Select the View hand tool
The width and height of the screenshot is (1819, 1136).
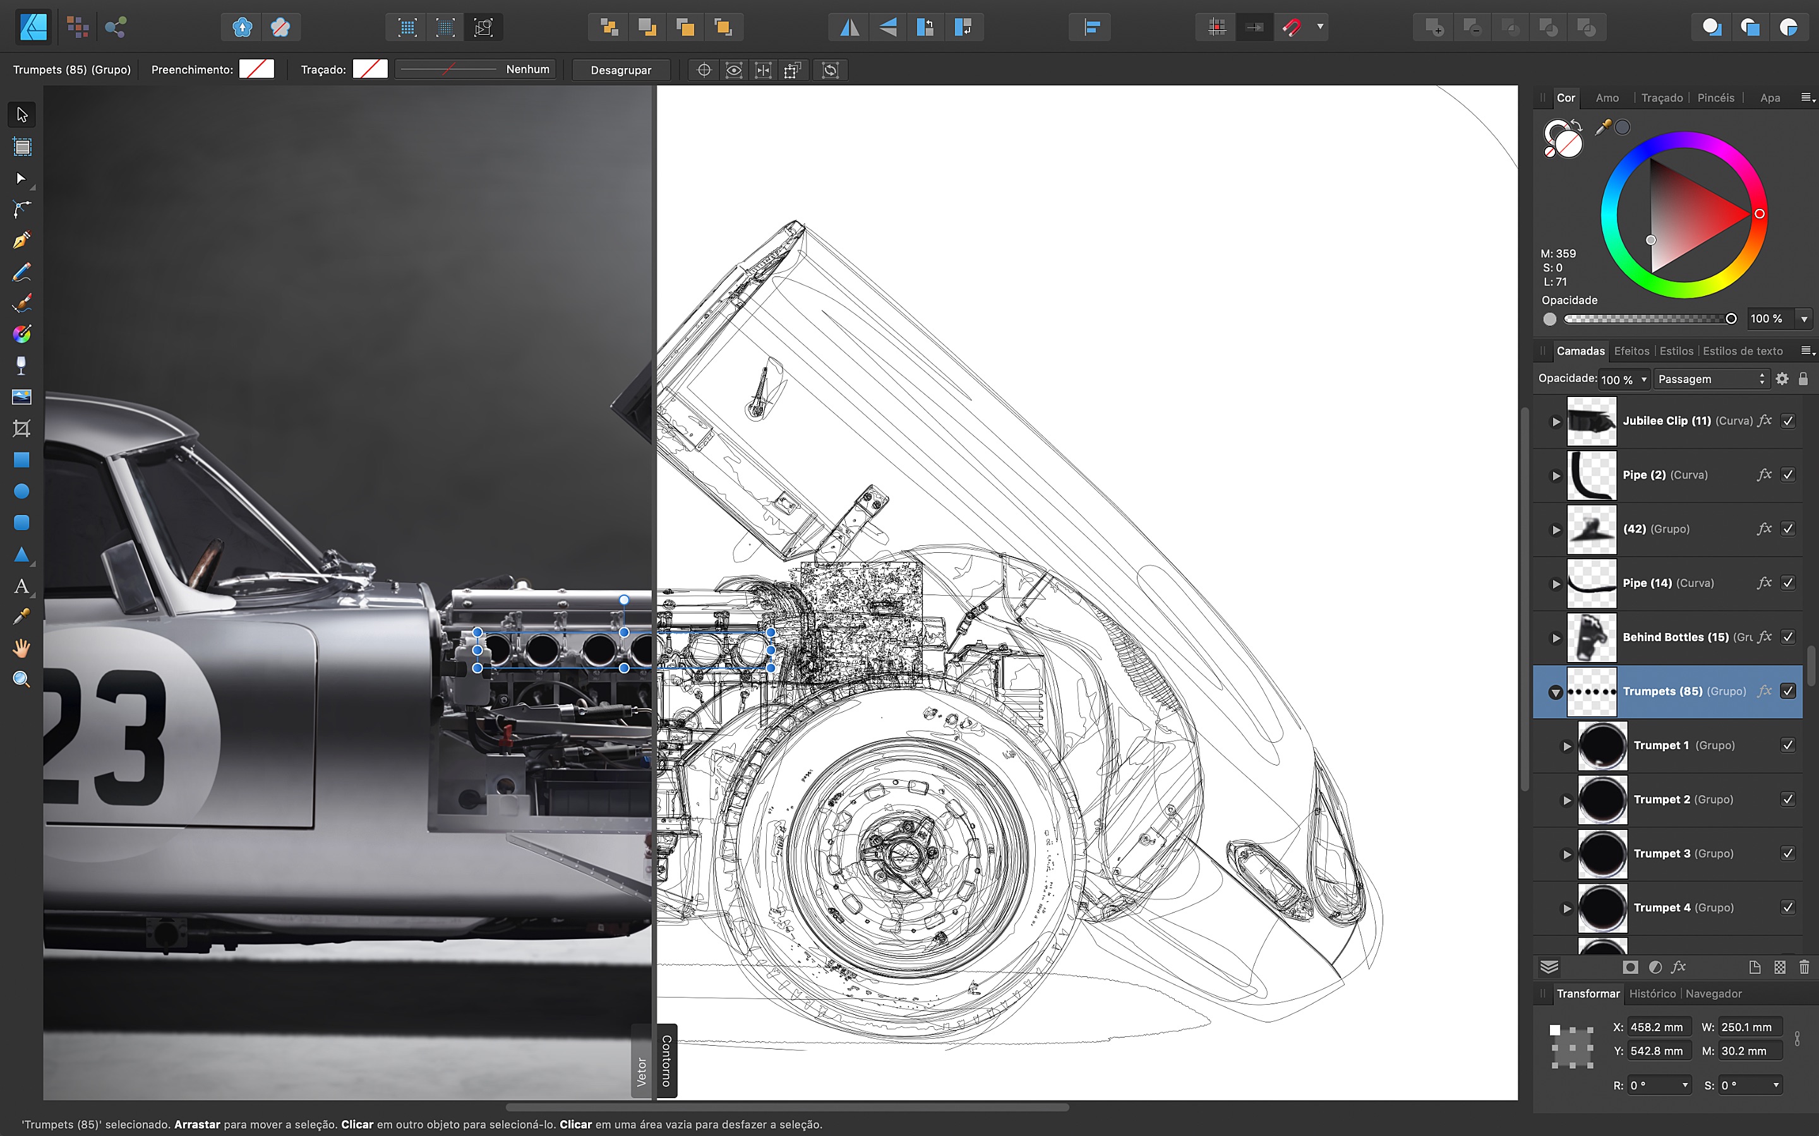[22, 648]
